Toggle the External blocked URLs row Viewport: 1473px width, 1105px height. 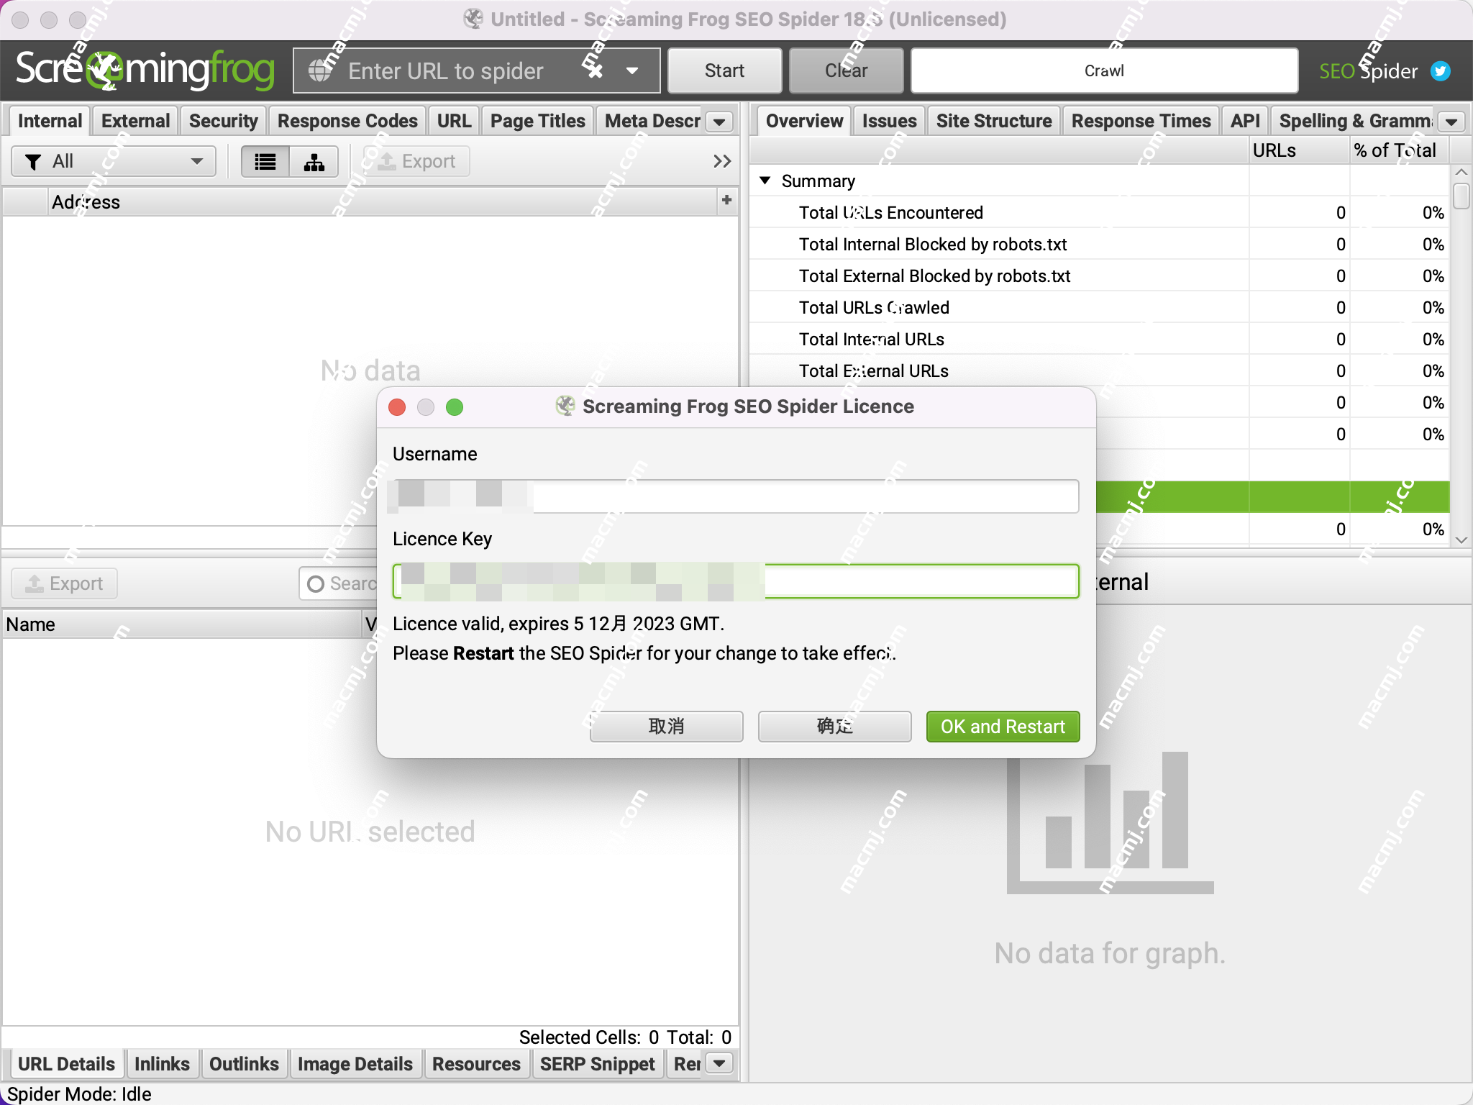[935, 275]
